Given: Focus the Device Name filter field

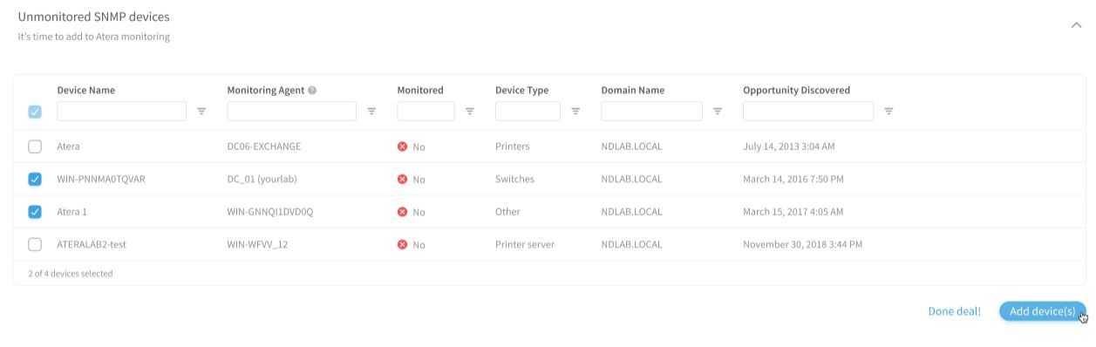Looking at the screenshot, I should (x=121, y=111).
